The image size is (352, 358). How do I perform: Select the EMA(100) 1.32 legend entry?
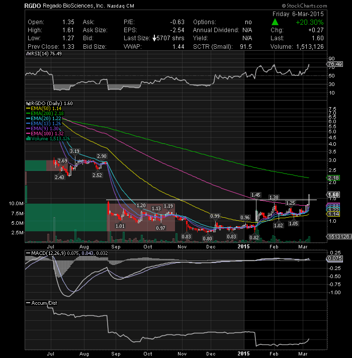45,134
